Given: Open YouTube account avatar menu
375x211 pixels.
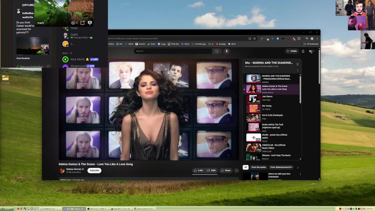Looking at the screenshot, I should click(x=311, y=51).
